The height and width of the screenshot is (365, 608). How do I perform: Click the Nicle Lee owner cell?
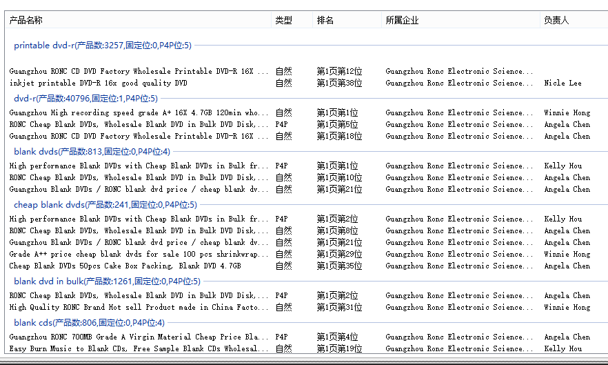(x=563, y=83)
